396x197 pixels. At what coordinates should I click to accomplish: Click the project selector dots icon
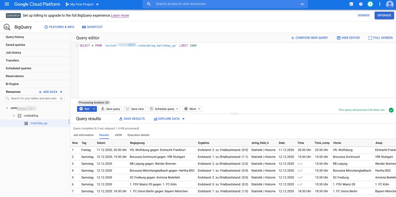point(67,4)
